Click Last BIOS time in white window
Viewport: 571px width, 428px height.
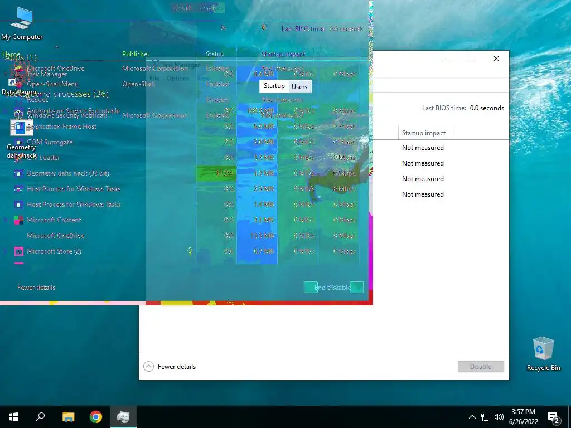[444, 108]
